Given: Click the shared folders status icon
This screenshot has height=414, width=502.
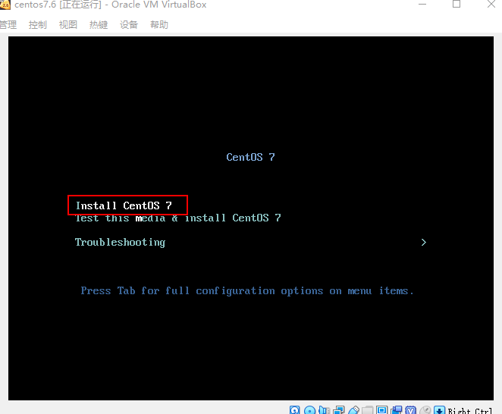Looking at the screenshot, I should tap(368, 410).
